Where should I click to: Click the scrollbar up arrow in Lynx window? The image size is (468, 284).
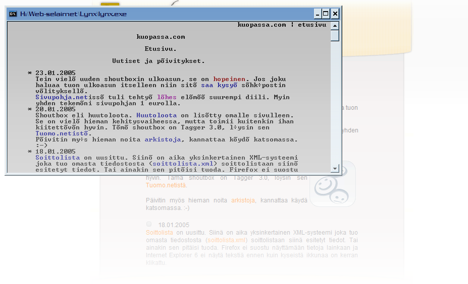click(335, 25)
